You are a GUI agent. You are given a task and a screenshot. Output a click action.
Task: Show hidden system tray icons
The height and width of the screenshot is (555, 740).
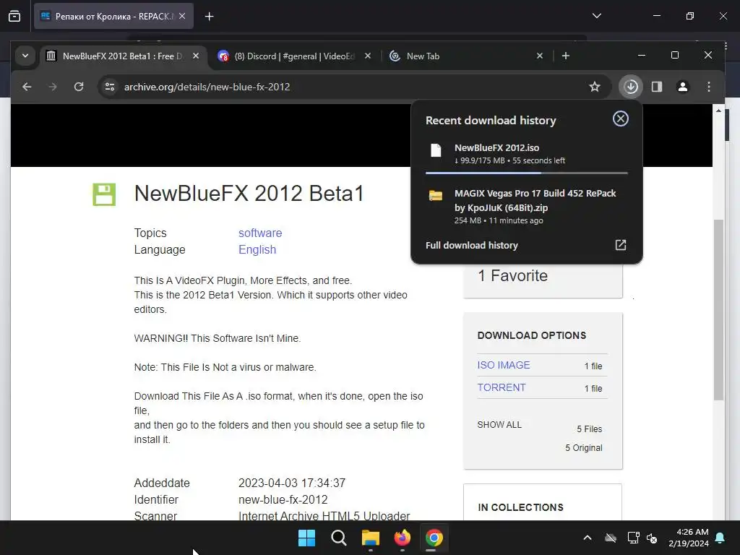588,538
